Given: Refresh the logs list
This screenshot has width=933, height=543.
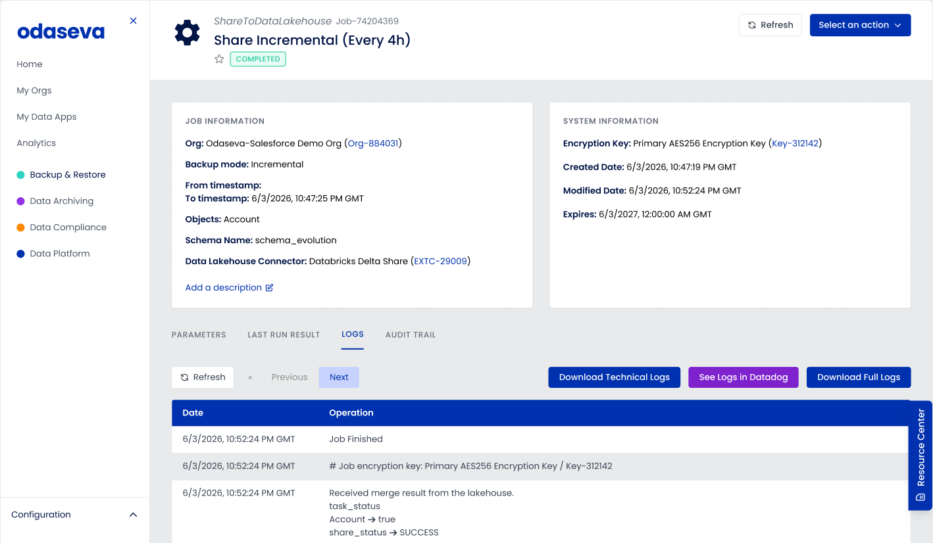Looking at the screenshot, I should click(x=203, y=377).
